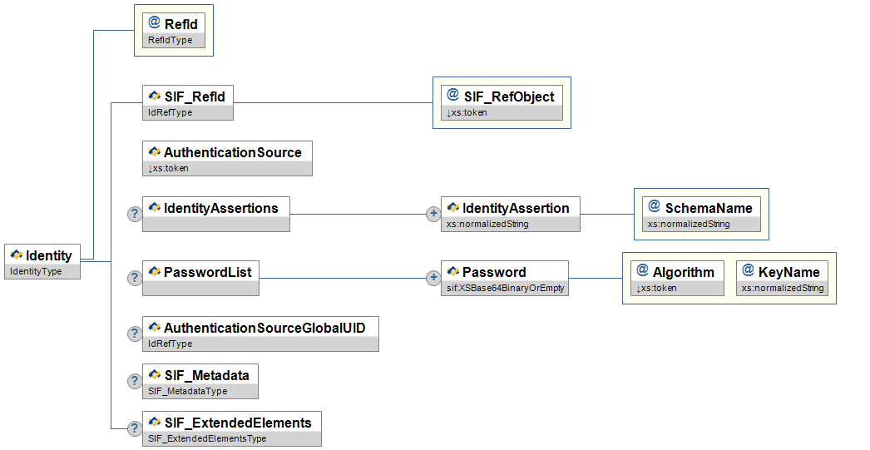Screen dimensions: 870x450
Task: Click the @ attribute icon beside RefId
Action: pos(154,24)
